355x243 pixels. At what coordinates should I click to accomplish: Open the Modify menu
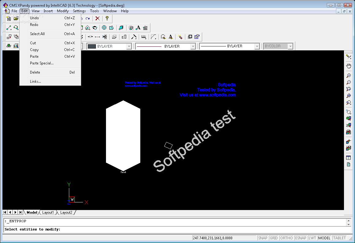[63, 11]
